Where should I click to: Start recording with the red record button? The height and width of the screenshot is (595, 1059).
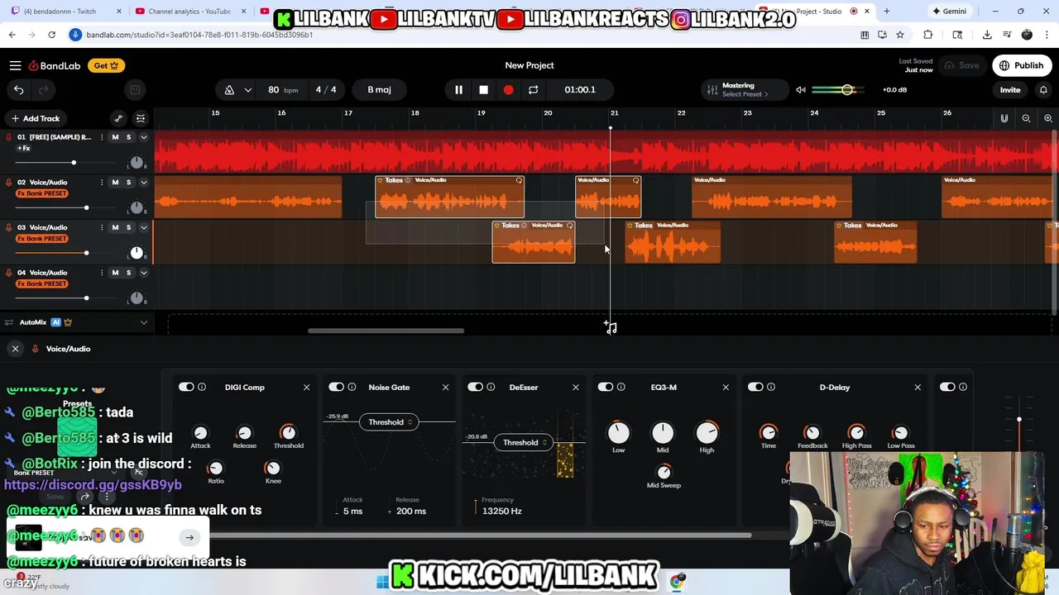(508, 89)
